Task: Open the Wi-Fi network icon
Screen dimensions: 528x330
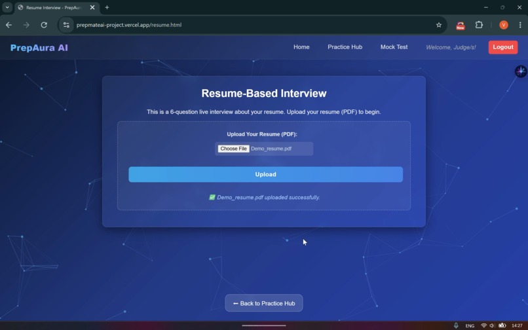Action: tap(484, 325)
